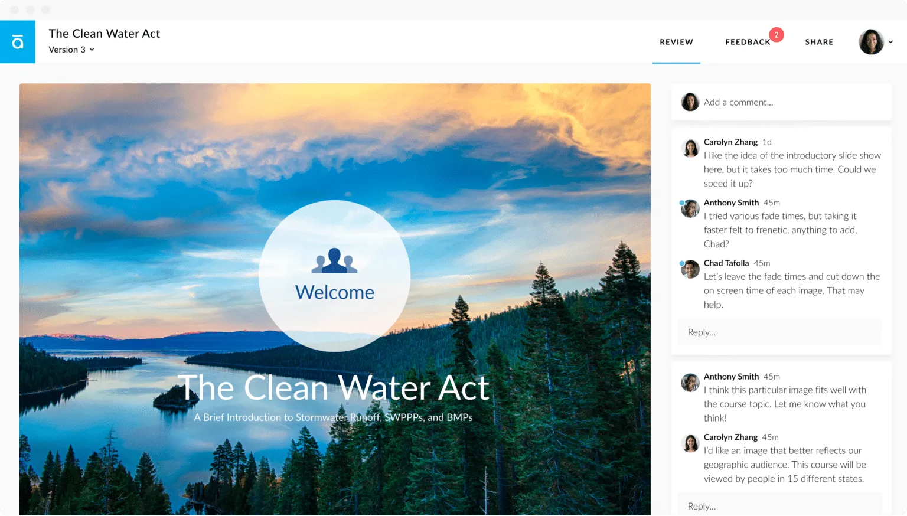Click the Welcome circle on the course cover
907x516 pixels.
(x=334, y=276)
